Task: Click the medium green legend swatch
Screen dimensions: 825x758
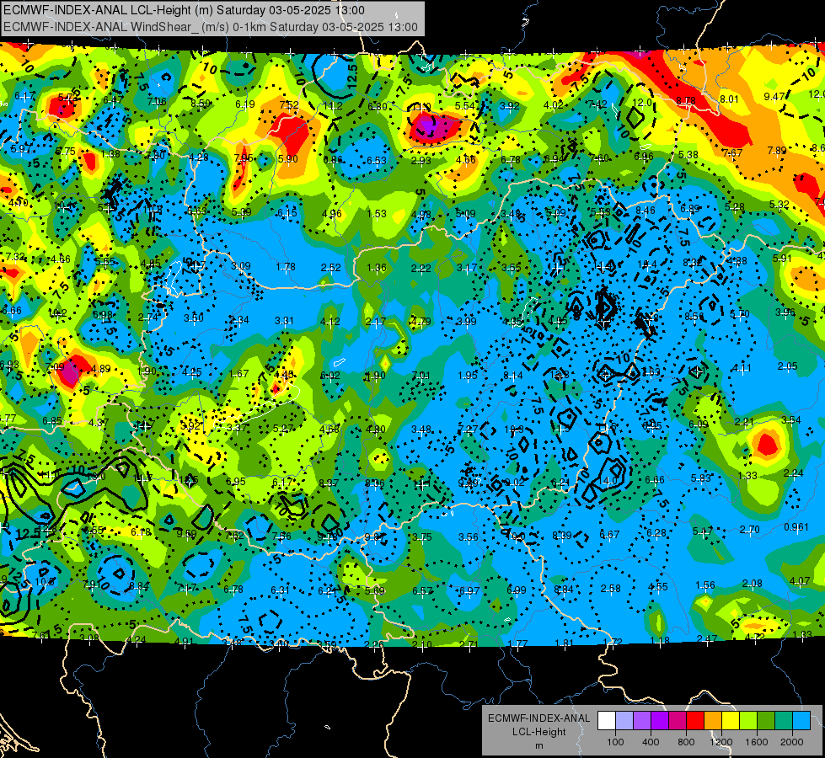Action: tap(766, 721)
